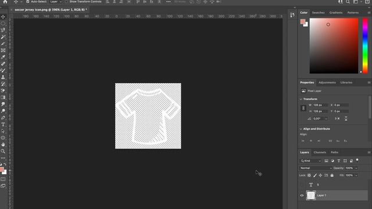The image size is (372, 209).
Task: Select the Eraser tool
Action: pyautogui.click(x=3, y=91)
